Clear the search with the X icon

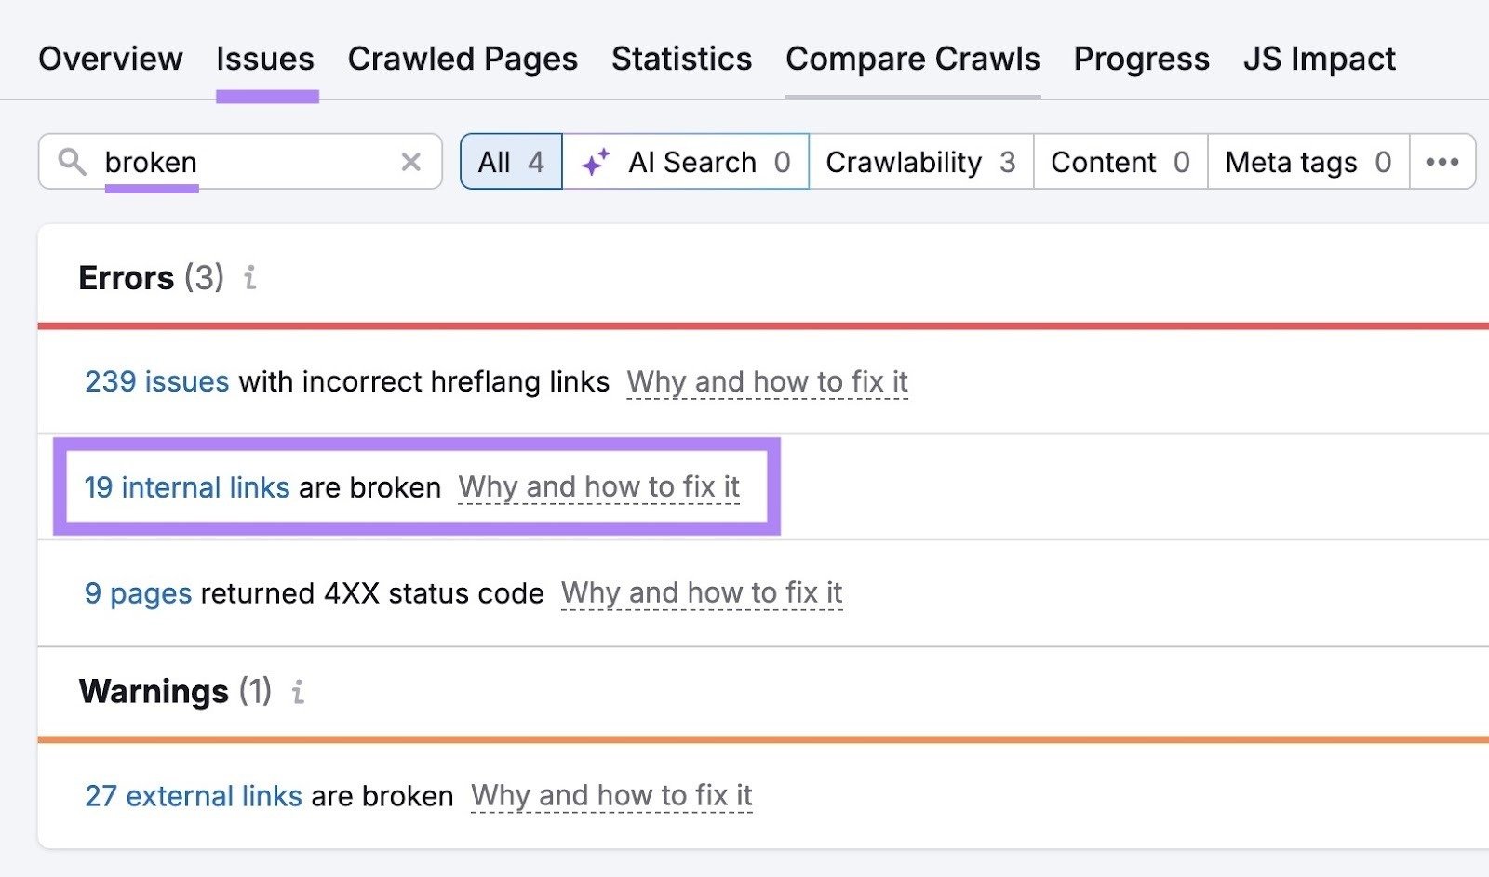(410, 162)
